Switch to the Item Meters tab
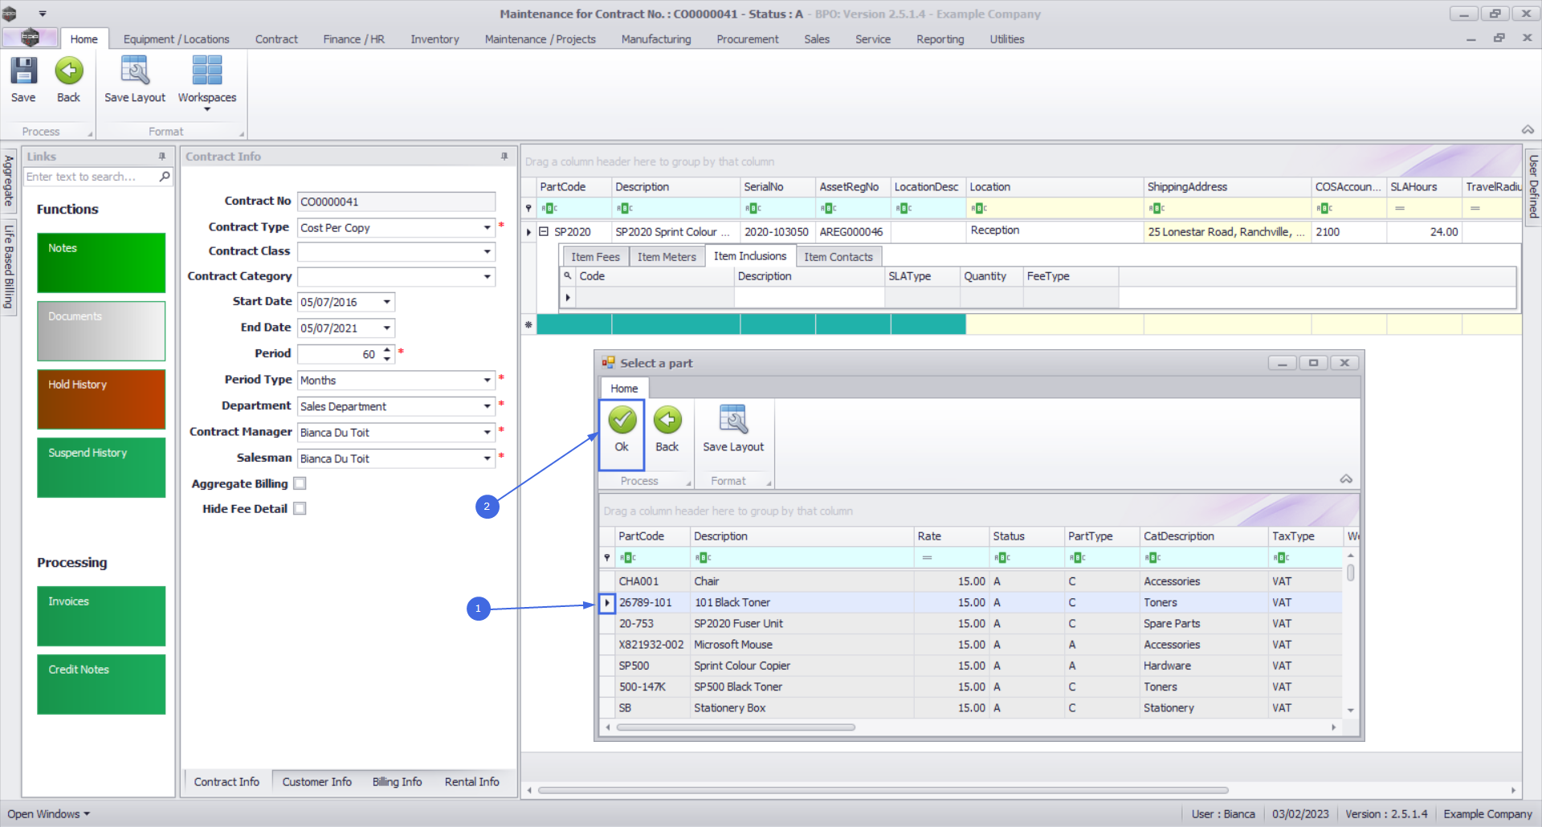This screenshot has width=1542, height=827. click(666, 257)
